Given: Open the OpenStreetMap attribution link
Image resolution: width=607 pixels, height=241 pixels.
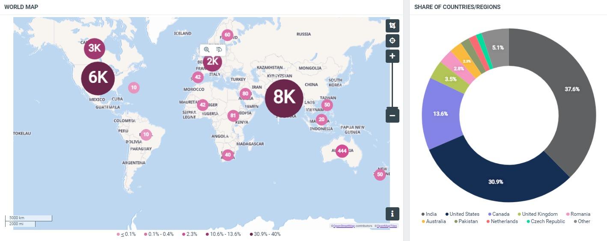Looking at the screenshot, I should point(344,226).
